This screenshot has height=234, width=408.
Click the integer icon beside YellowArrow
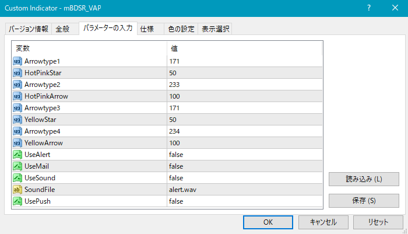17,143
